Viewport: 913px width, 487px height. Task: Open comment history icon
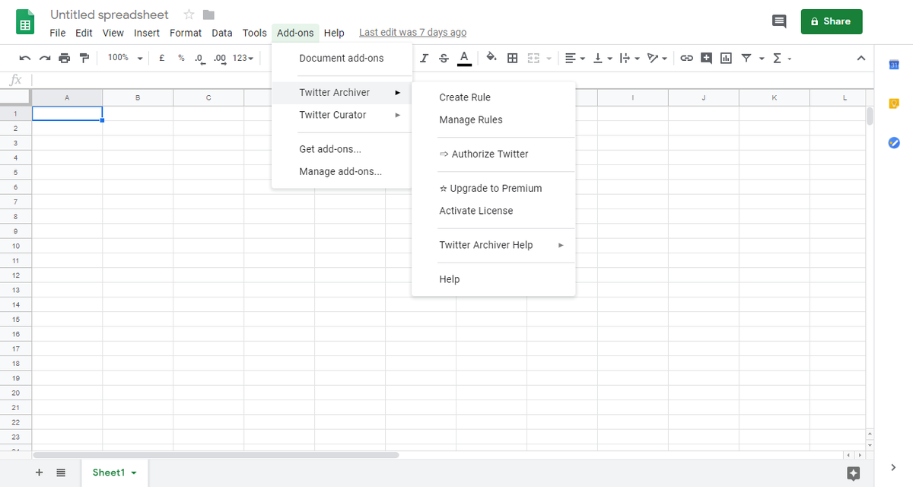[779, 21]
